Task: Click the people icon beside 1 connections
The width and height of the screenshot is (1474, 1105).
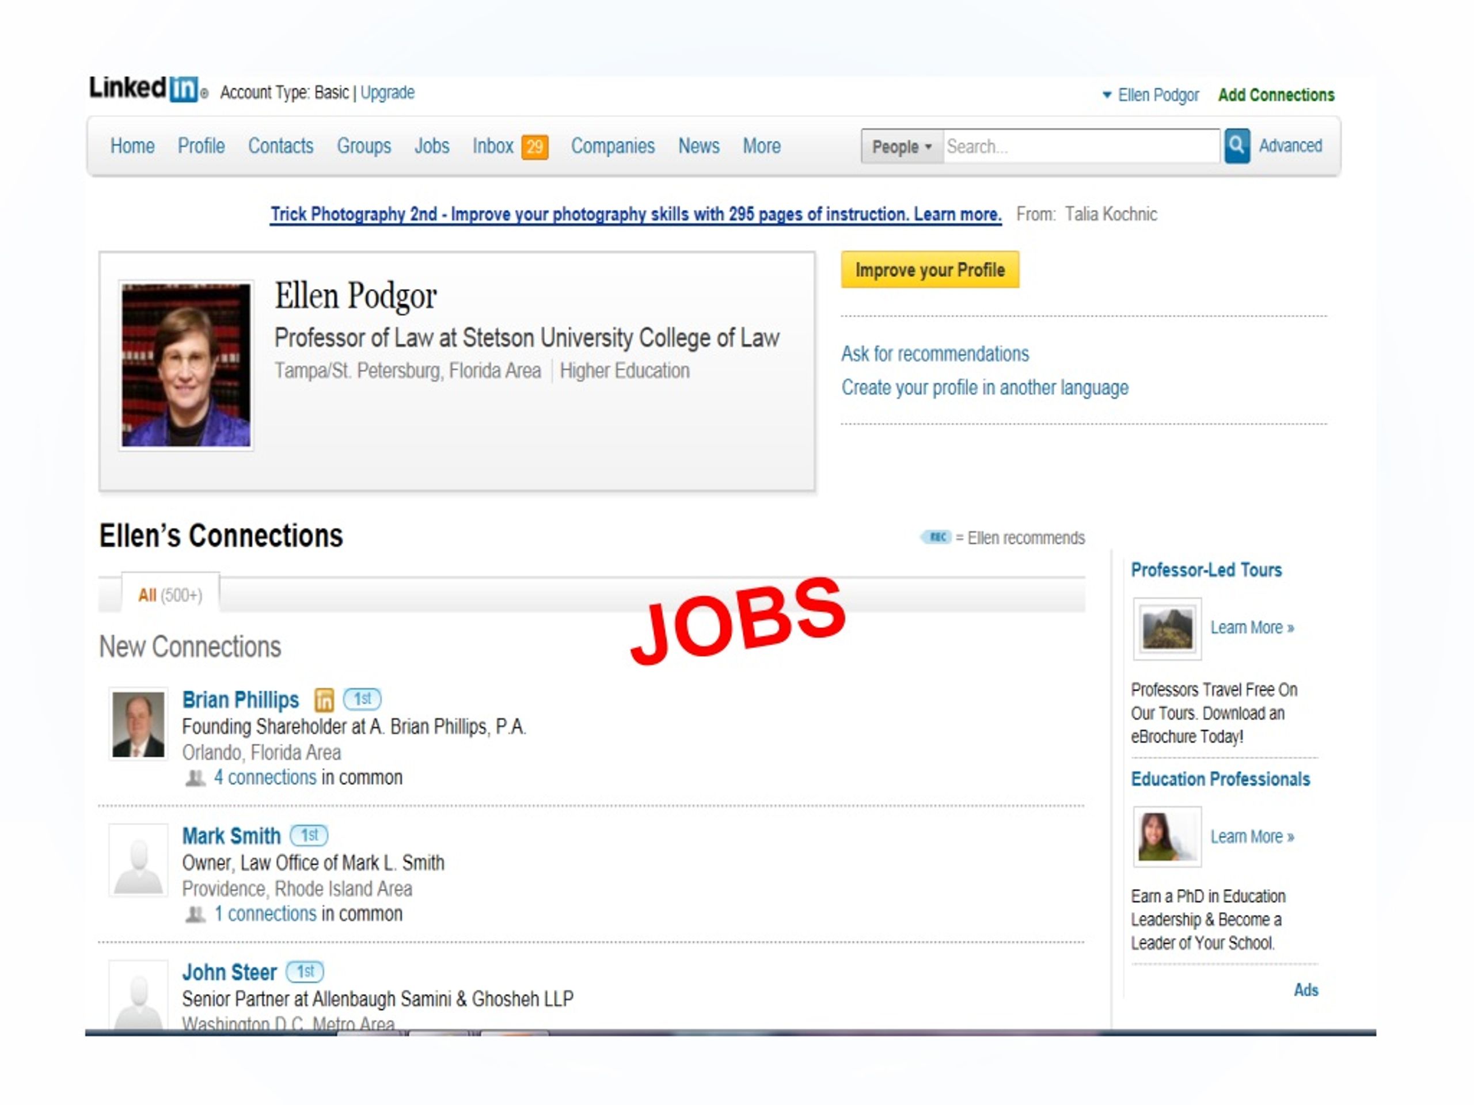Action: [x=195, y=915]
